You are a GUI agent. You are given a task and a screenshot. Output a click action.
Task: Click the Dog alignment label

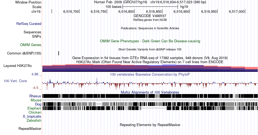[x=38, y=104]
